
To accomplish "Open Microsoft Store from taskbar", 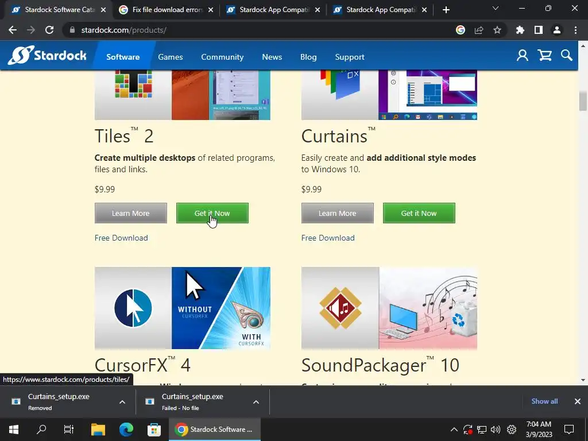I will pos(154,430).
